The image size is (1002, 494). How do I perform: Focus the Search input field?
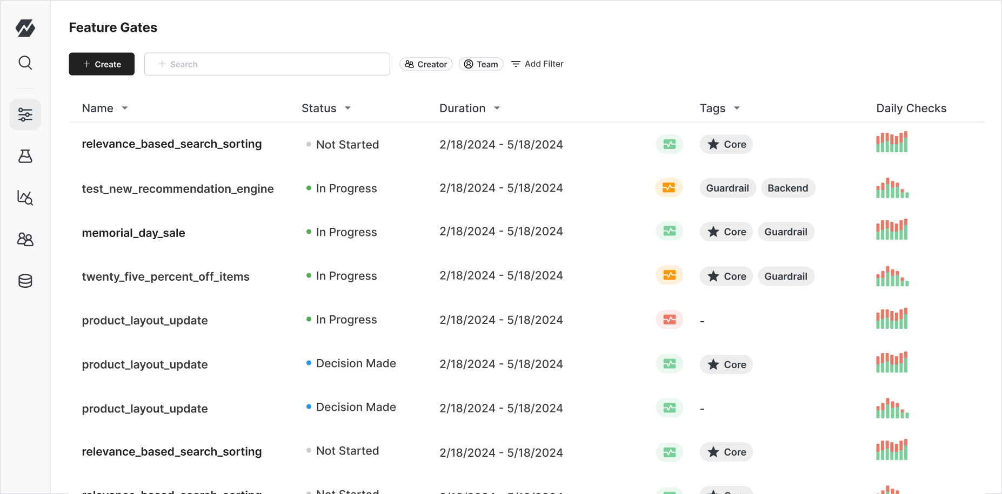267,64
